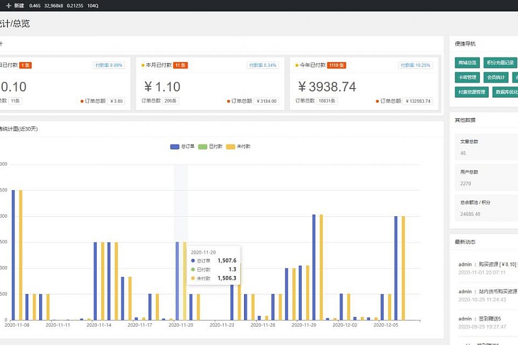
Task: Click the 用户总数 value 2270
Action: coord(466,183)
